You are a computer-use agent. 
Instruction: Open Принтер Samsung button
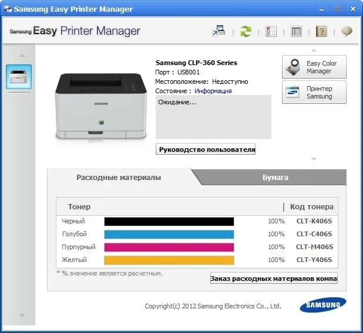click(314, 92)
